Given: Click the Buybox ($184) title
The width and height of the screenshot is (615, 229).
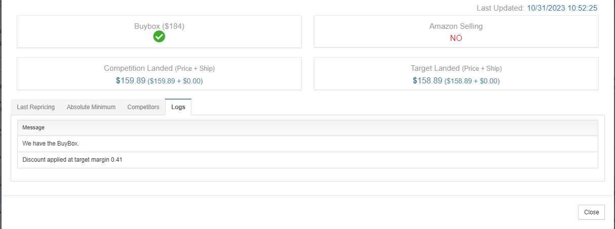Looking at the screenshot, I should (159, 26).
